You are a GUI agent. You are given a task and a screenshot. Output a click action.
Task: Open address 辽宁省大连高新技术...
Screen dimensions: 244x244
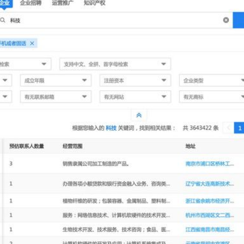point(210,184)
